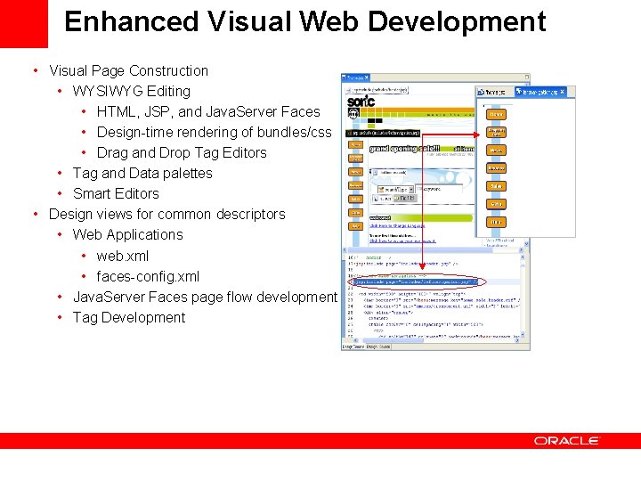Image resolution: width=641 pixels, height=481 pixels.
Task: Click last orange button in floating navigation window
Action: (496, 222)
